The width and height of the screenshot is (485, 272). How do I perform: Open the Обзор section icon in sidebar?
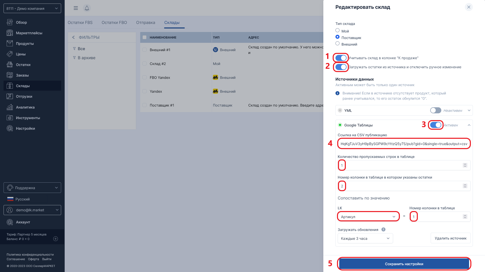coord(10,22)
